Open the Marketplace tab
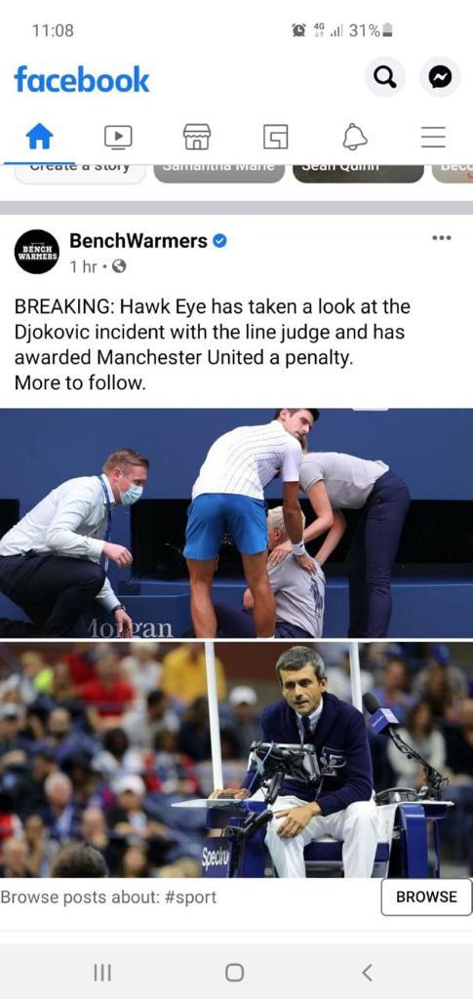This screenshot has width=473, height=999. (197, 137)
